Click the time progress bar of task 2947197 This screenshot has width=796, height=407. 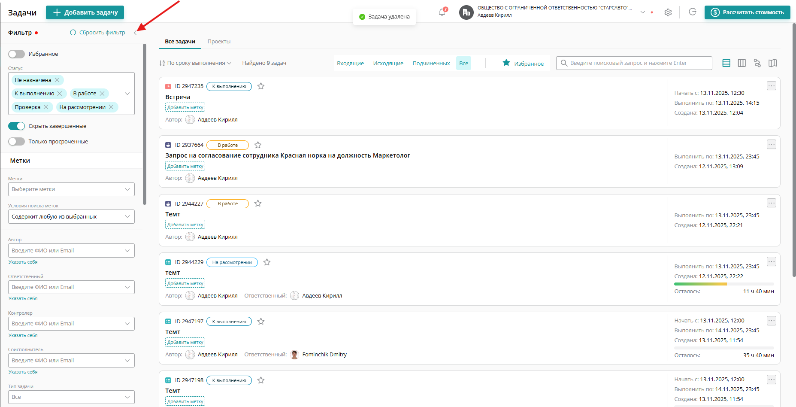724,348
